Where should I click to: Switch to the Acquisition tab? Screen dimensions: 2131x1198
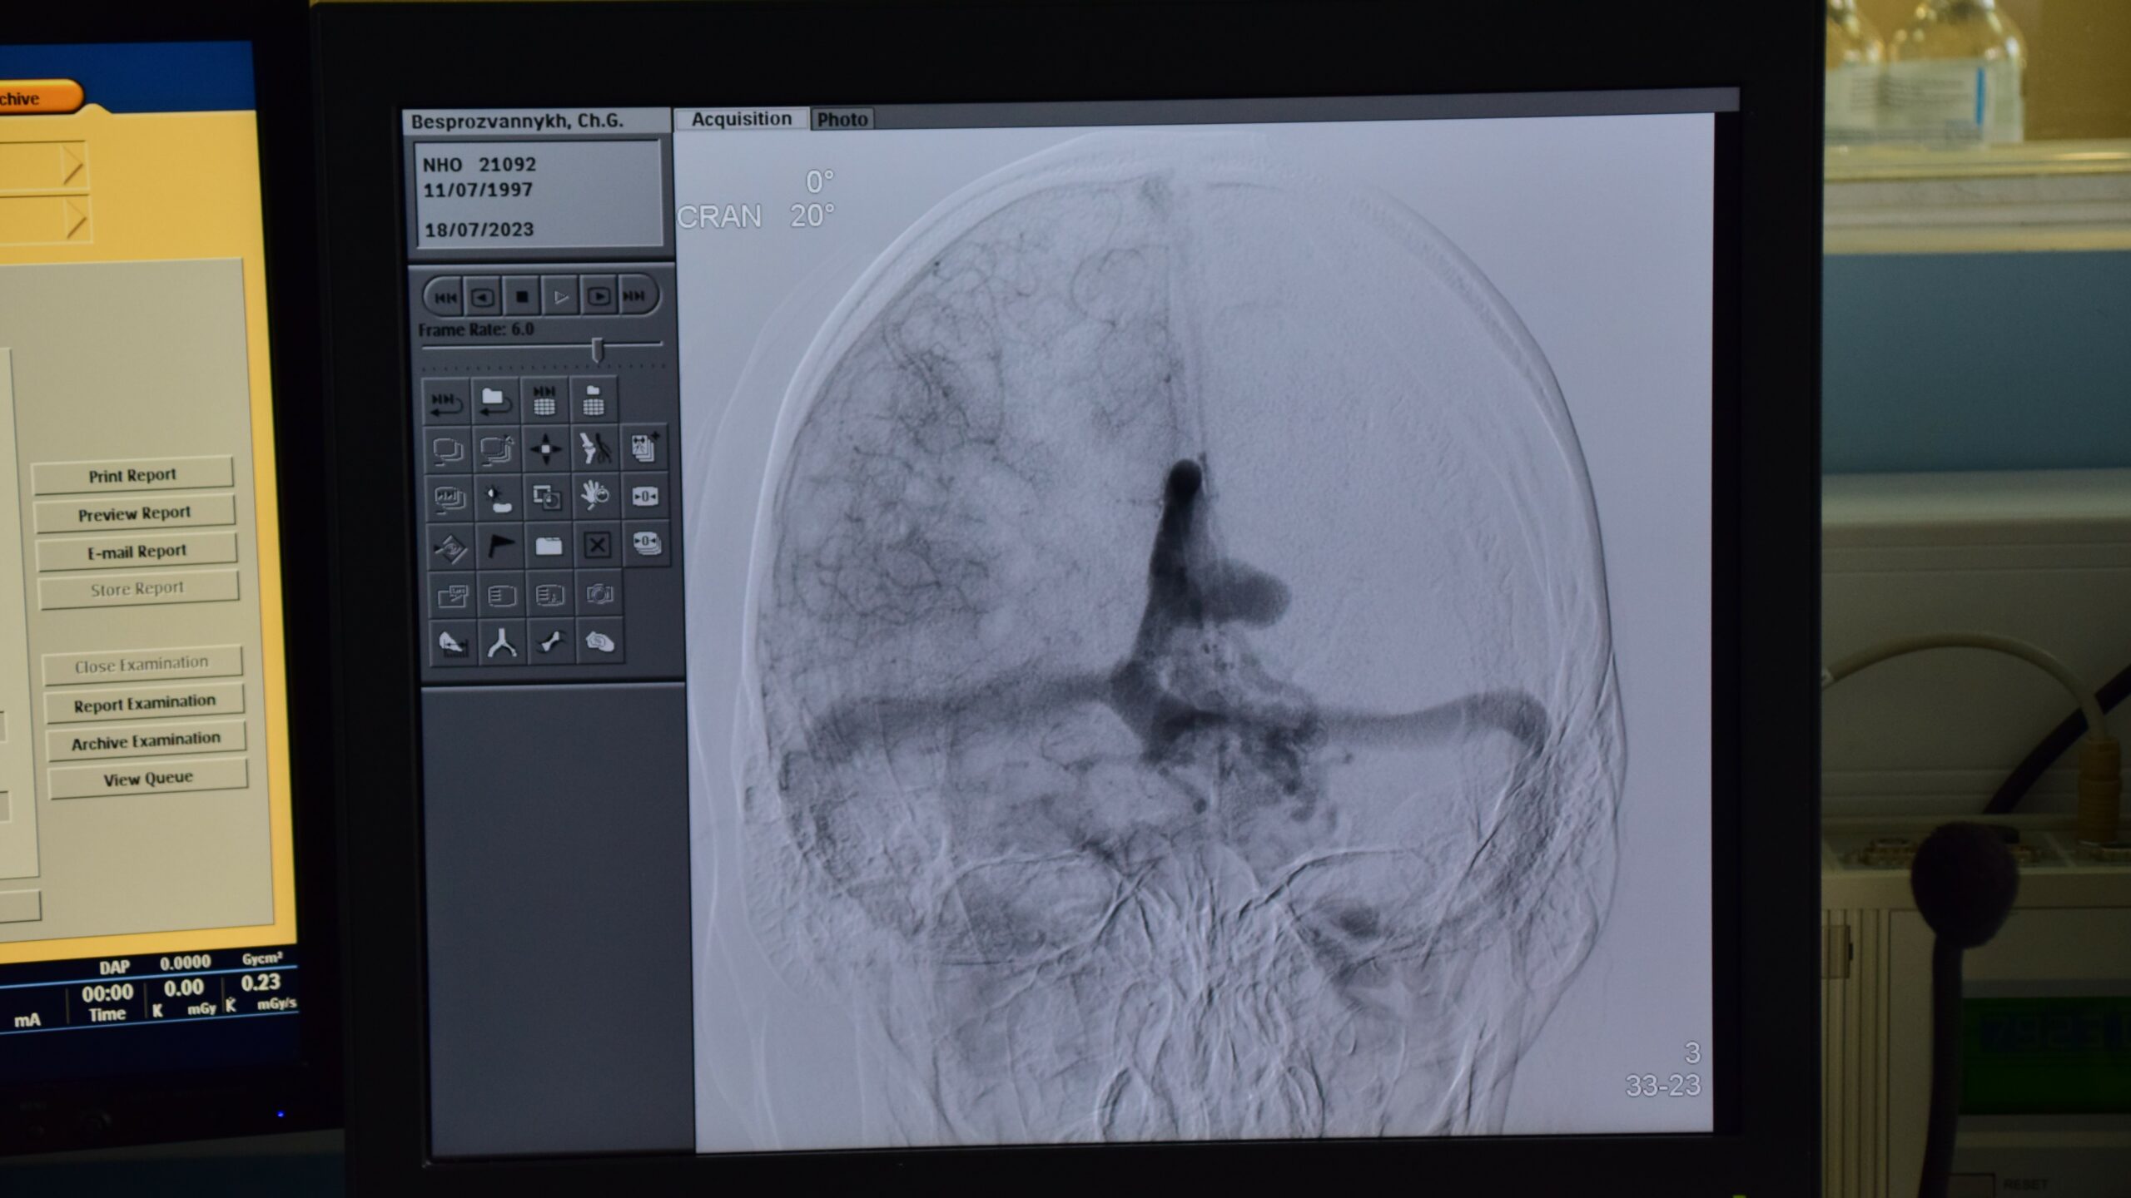tap(741, 119)
